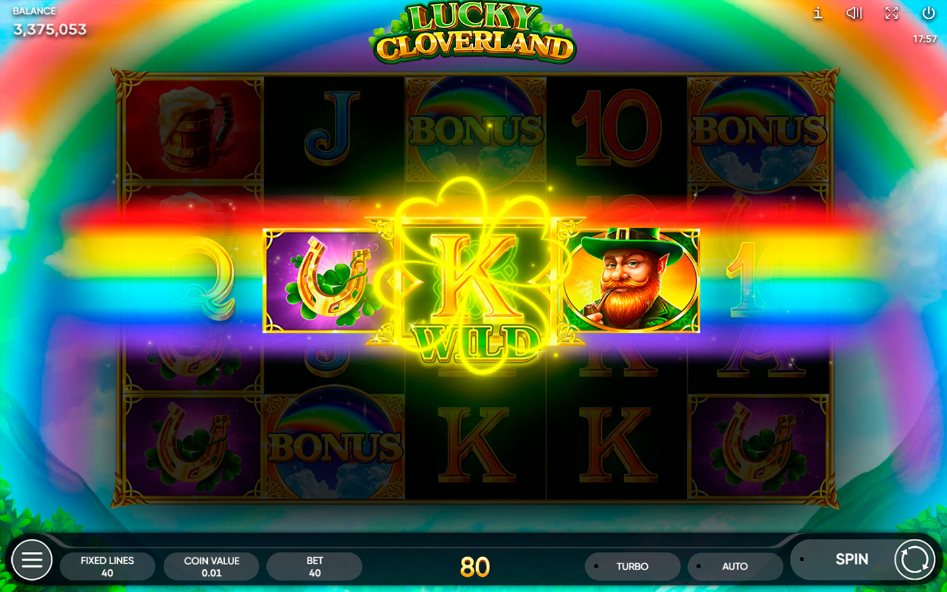Toggle Auto spin mode
The image size is (947, 592).
[735, 566]
